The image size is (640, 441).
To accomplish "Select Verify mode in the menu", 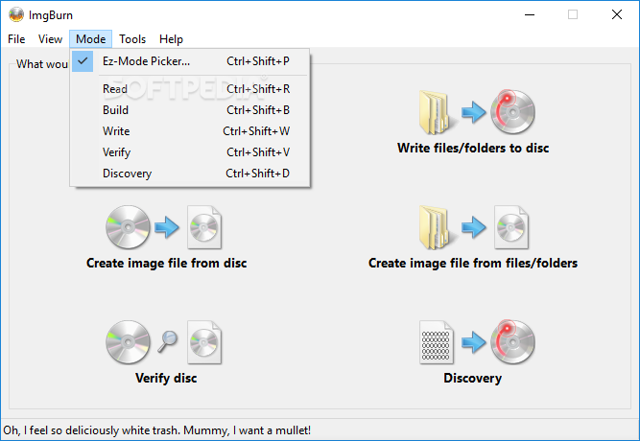I will pyautogui.click(x=190, y=152).
